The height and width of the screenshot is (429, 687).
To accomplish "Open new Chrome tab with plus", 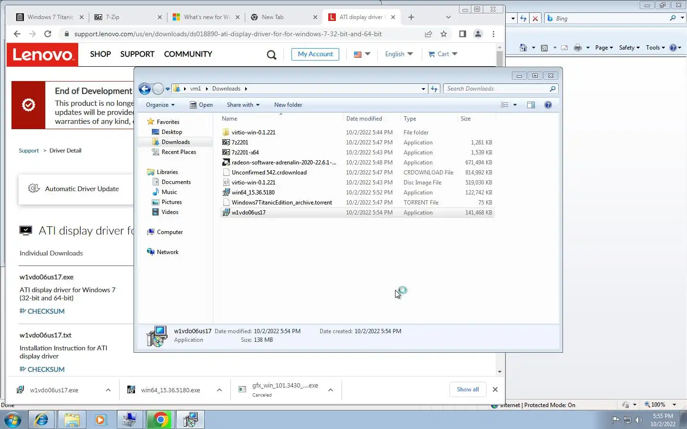I will tap(411, 17).
